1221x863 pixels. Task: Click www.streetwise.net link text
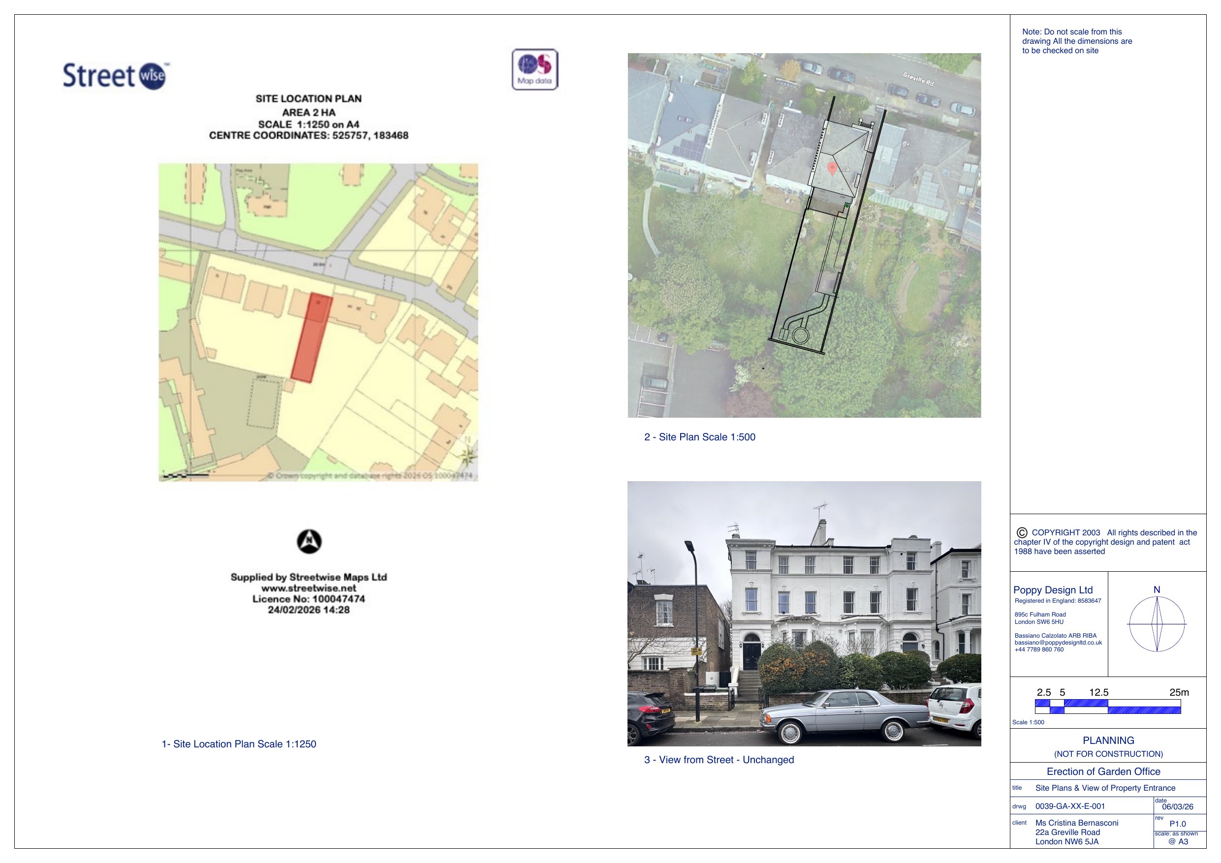(309, 588)
